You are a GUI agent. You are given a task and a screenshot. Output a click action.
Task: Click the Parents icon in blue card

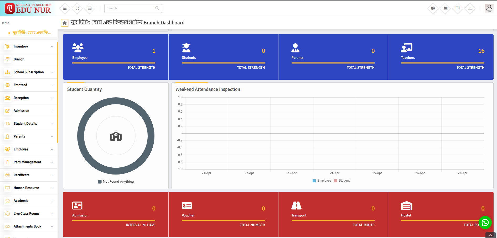click(x=295, y=48)
